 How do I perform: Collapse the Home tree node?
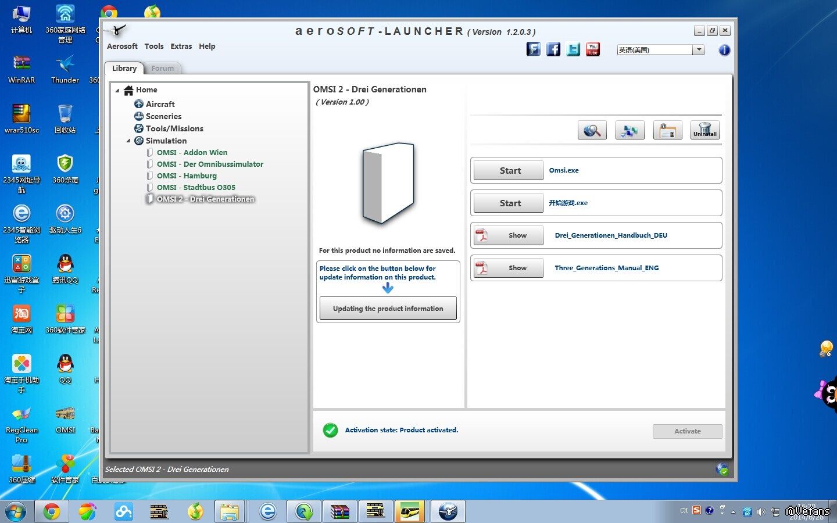pos(117,90)
